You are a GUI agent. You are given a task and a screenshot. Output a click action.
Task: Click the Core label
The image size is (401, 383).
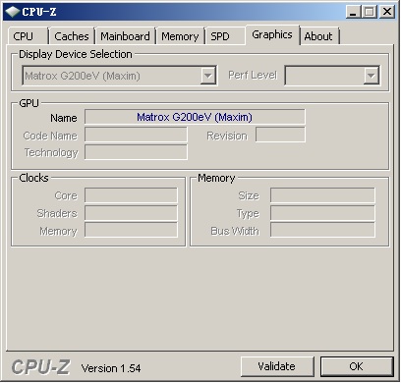click(x=66, y=195)
